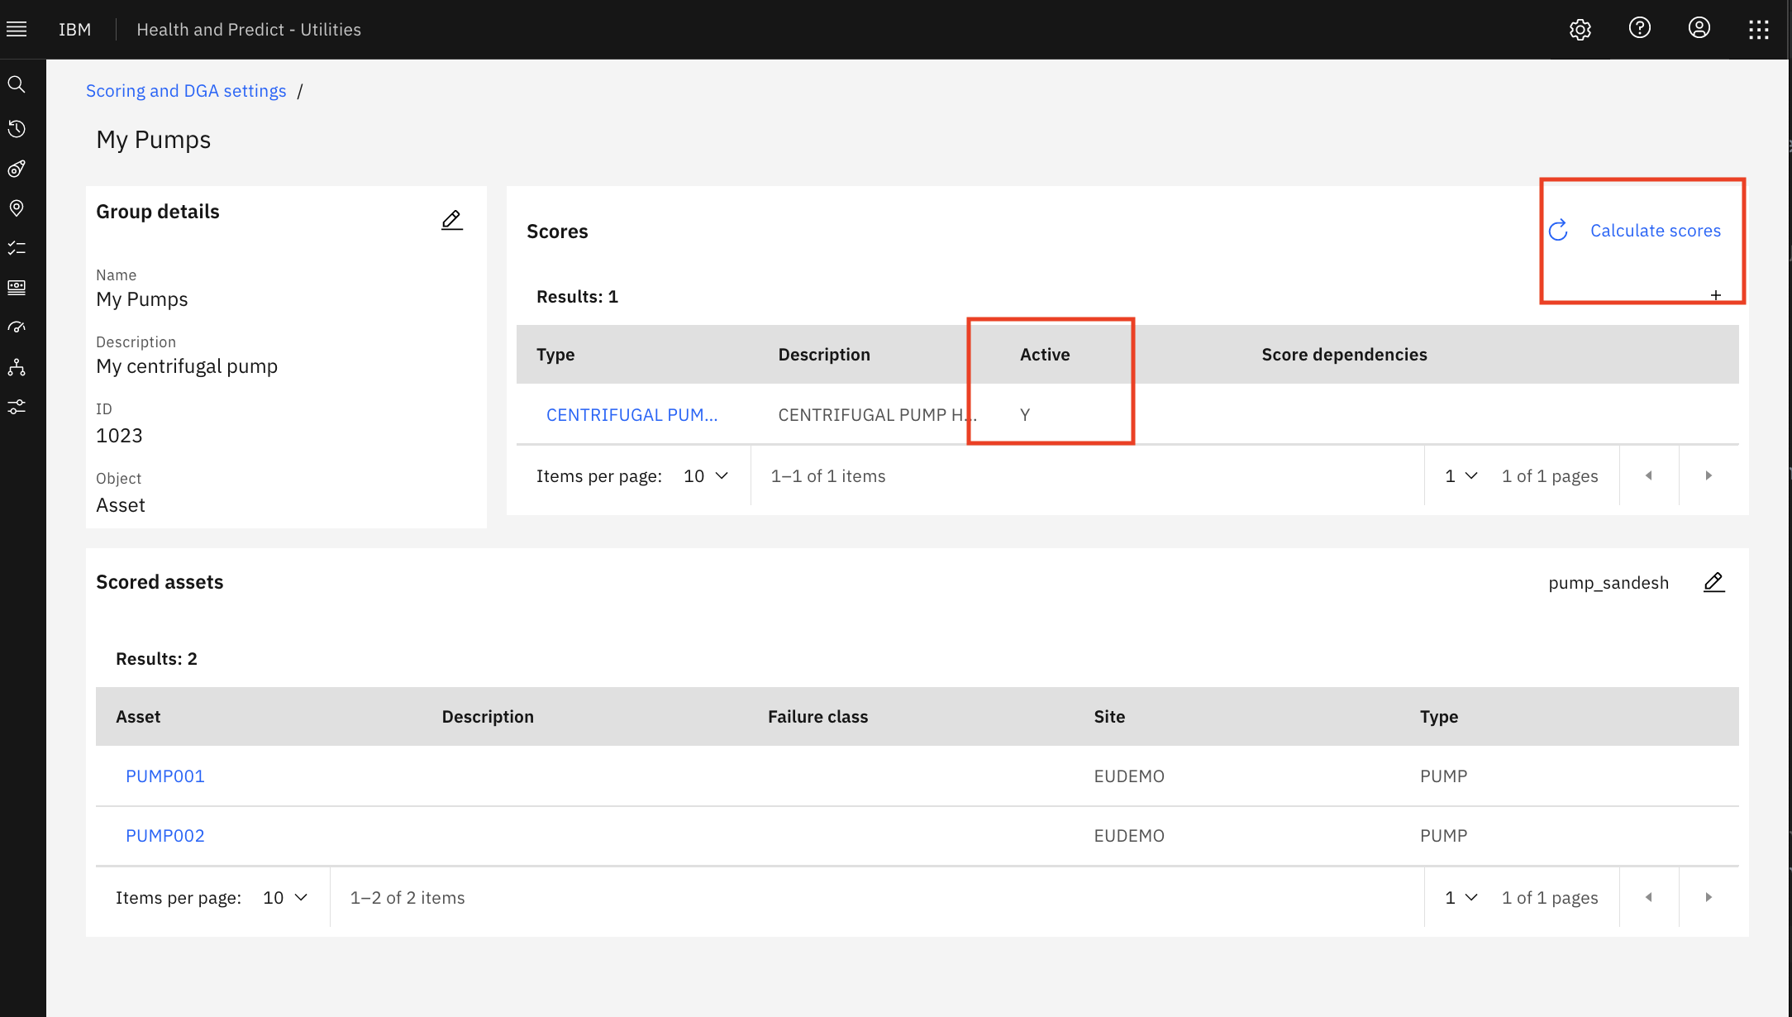This screenshot has width=1792, height=1017.
Task: Click Calculate scores
Action: (1655, 231)
